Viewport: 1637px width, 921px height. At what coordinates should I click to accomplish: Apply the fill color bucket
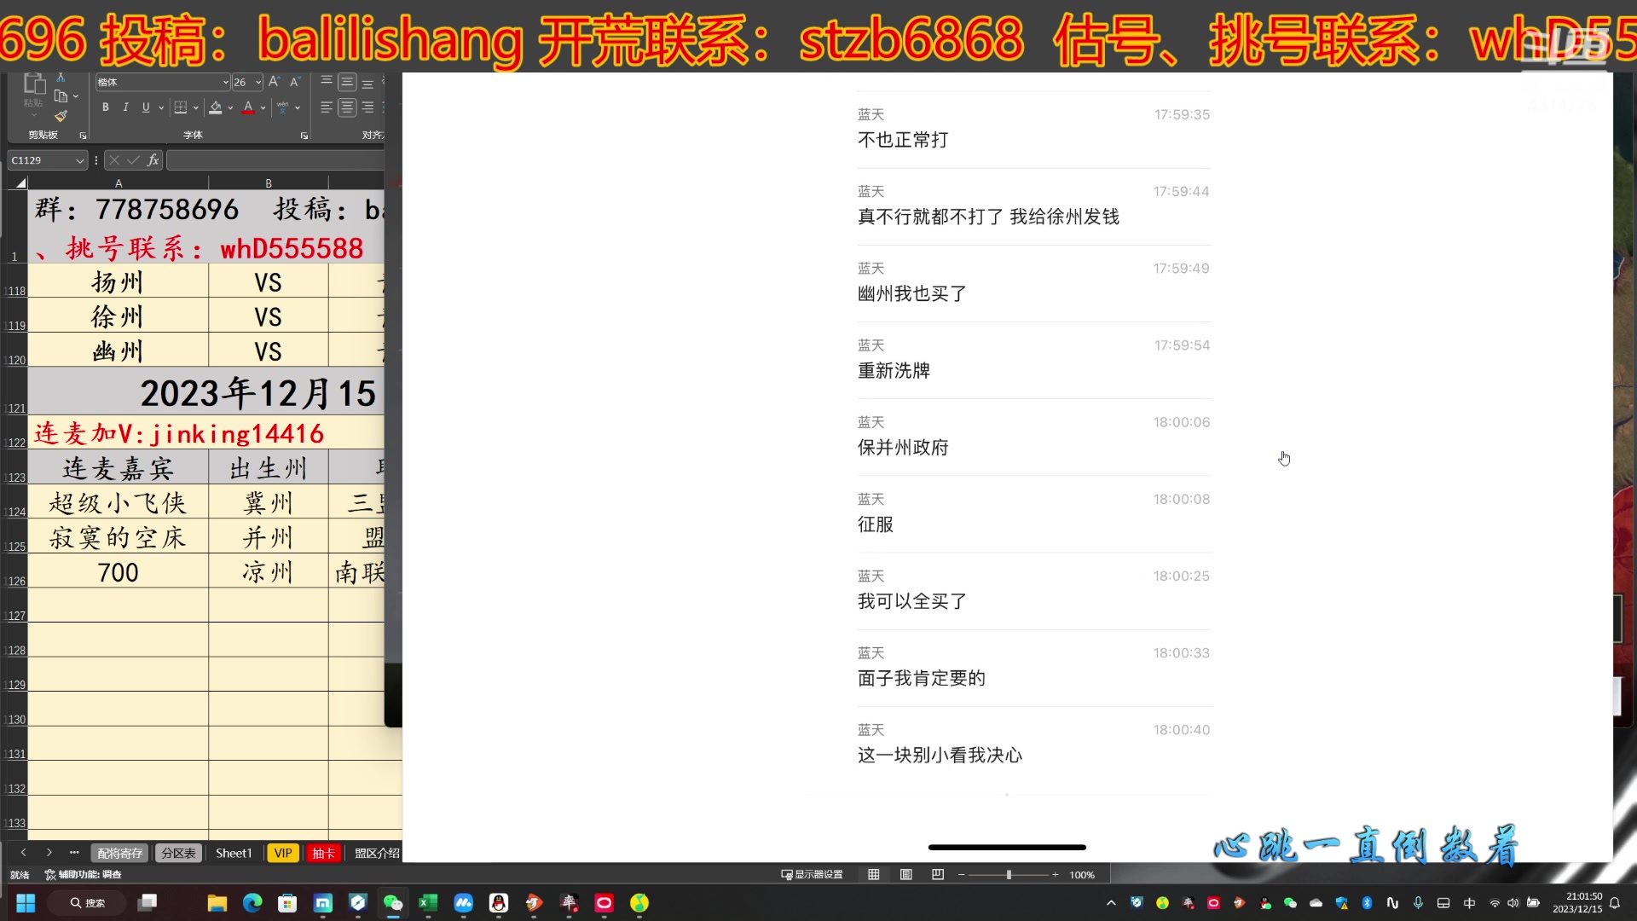(216, 107)
